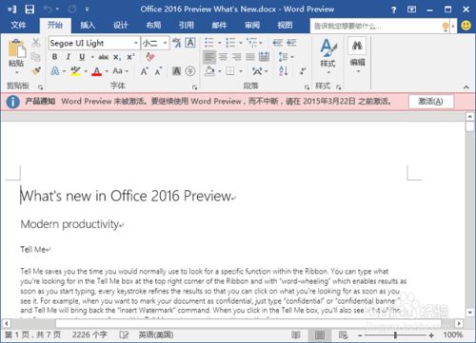Toggle underline formatting

82,57
